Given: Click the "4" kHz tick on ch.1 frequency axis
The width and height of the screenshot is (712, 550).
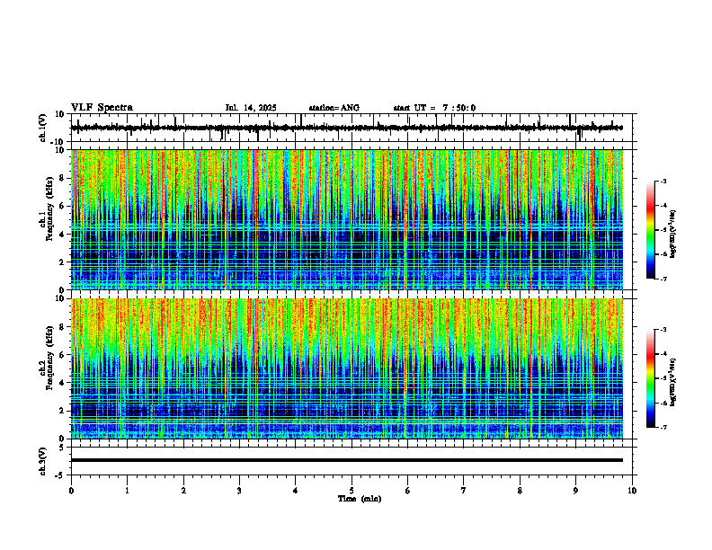Looking at the screenshot, I should tap(64, 235).
